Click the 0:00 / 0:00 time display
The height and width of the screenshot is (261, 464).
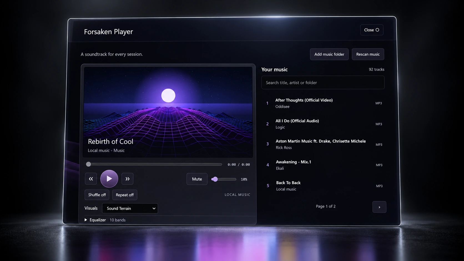point(239,164)
